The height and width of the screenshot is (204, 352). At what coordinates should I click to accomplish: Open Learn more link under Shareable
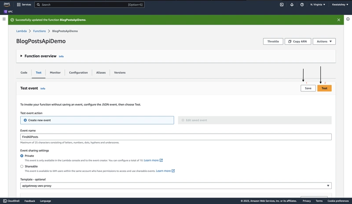(x=163, y=171)
